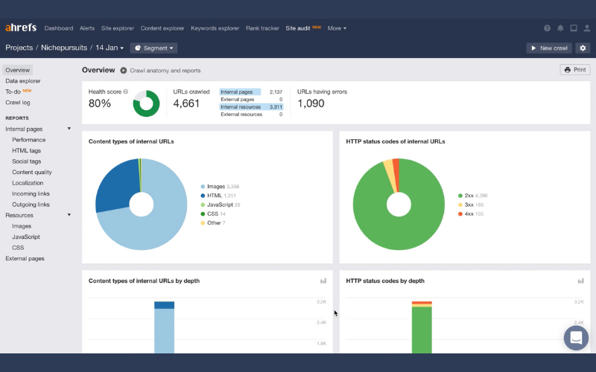This screenshot has height=372, width=596.
Task: Click bar chart icon on Content types by depth
Action: click(x=323, y=281)
